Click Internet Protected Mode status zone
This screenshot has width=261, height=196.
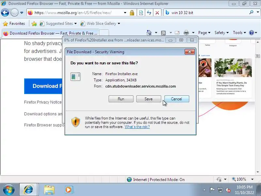[156, 179]
